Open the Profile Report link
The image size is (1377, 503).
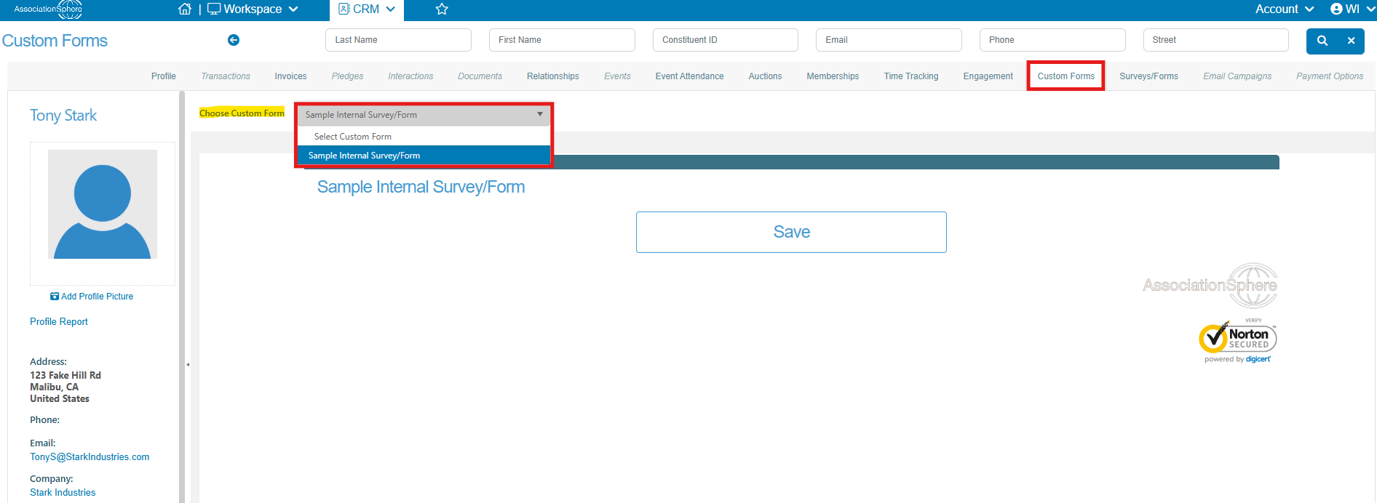[x=58, y=322]
